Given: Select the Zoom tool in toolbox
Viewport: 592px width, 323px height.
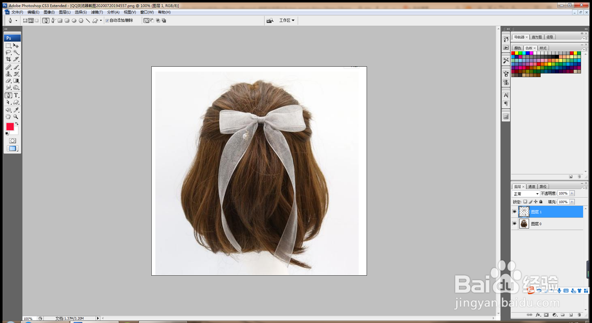Looking at the screenshot, I should point(16,117).
